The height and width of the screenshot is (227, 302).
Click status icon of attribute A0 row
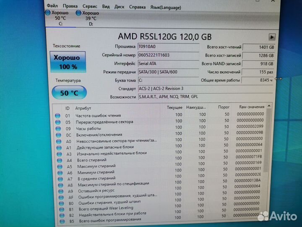click(59, 142)
